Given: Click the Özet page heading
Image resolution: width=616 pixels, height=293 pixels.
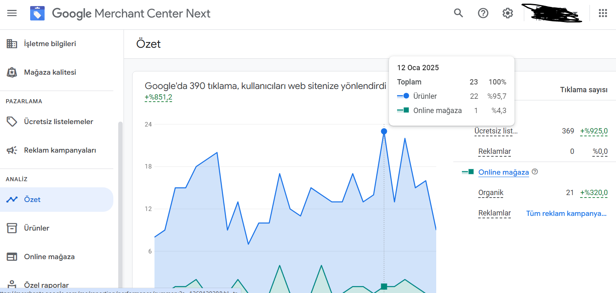Looking at the screenshot, I should pos(148,44).
